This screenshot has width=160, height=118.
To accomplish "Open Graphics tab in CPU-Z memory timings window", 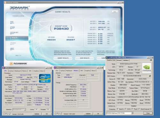I will pos(88,71).
